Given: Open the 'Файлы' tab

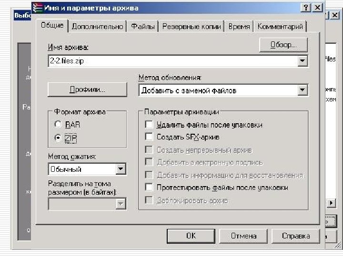Looking at the screenshot, I should [143, 27].
